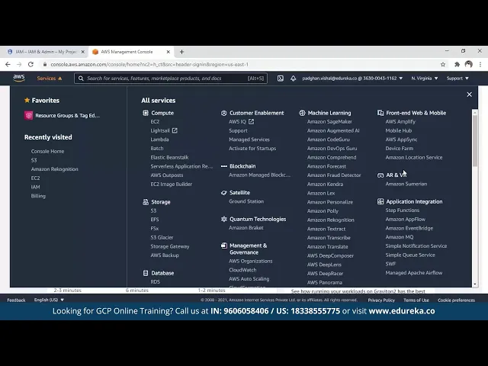Screen dimensions: 488x366
Task: Click the services search field
Action: tap(171, 79)
